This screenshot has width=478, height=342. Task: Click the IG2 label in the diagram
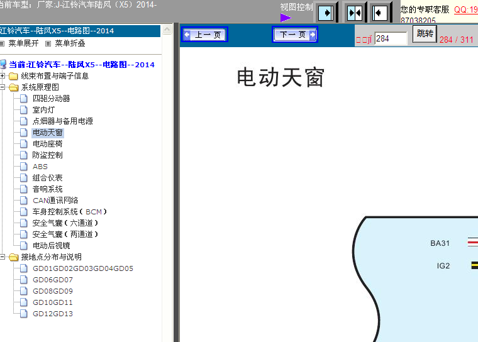pos(443,266)
